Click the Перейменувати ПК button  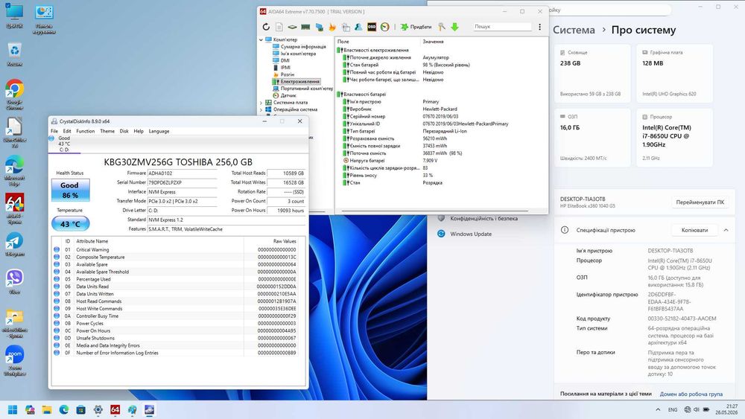click(700, 202)
